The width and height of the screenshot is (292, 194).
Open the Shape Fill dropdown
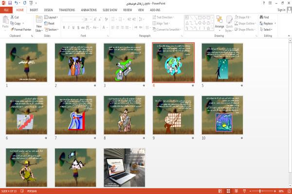pos(242,17)
